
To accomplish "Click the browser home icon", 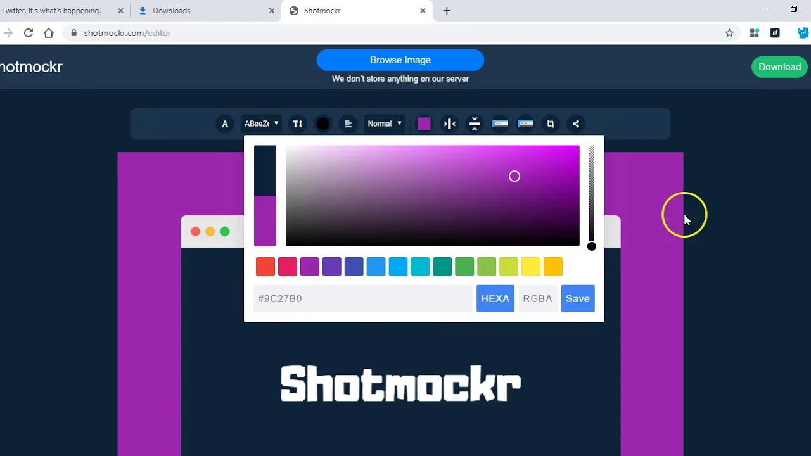I will [x=49, y=33].
